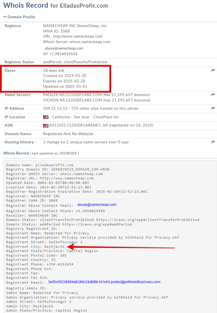Click Registrant Email withheldforprivacy.com address

(x=104, y=282)
